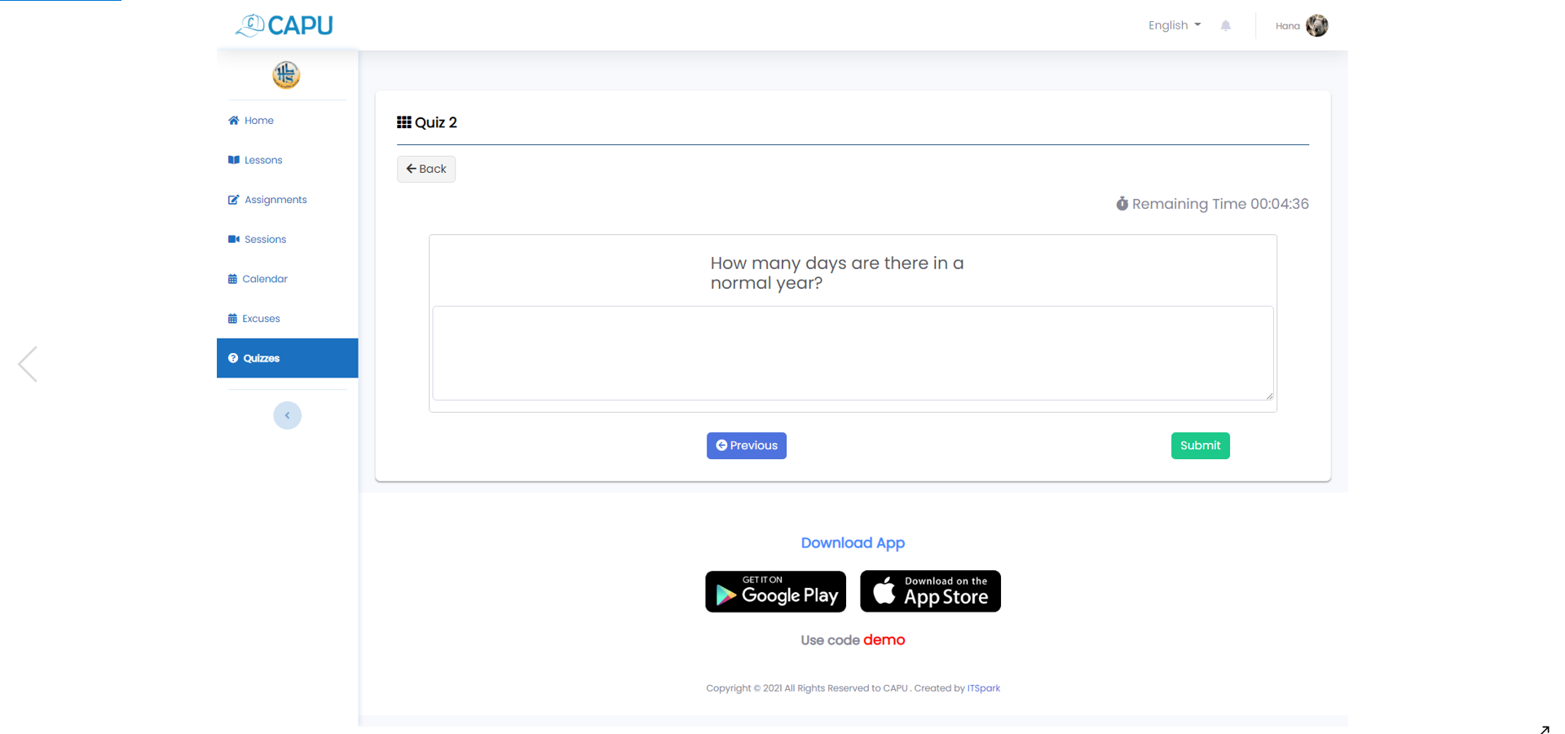1565x734 pixels.
Task: Open the notifications bell
Action: 1225,25
